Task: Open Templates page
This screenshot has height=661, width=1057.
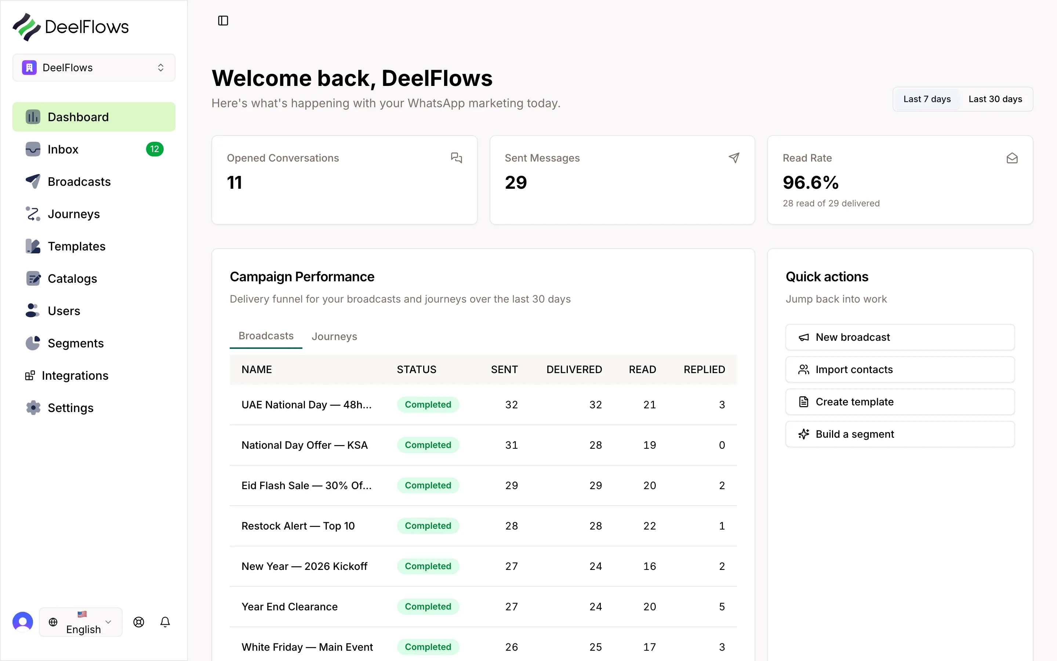Action: [94, 246]
